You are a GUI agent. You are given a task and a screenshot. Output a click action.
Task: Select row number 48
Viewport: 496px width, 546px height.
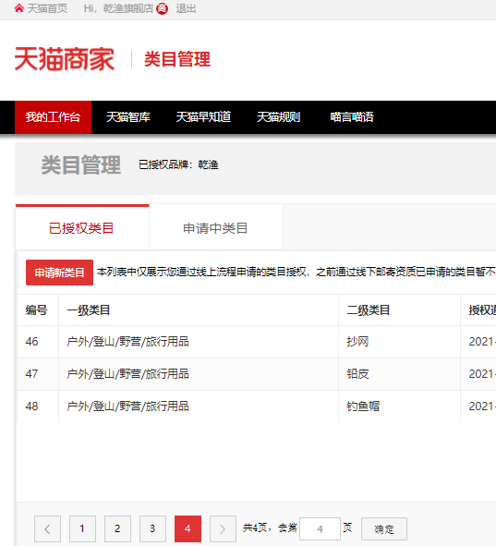tap(31, 406)
